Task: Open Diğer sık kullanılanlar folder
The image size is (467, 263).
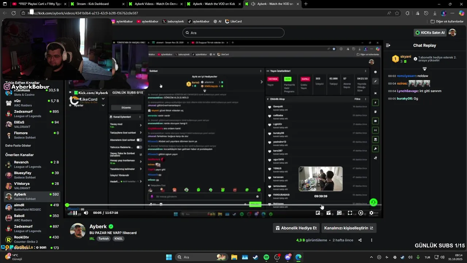Action: pos(447,22)
